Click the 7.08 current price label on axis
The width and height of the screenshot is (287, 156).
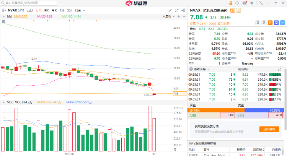pyautogui.click(x=180, y=94)
